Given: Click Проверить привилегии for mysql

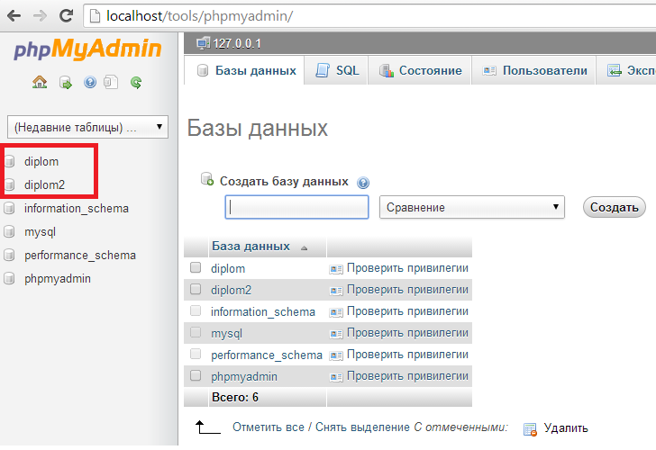Looking at the screenshot, I should pyautogui.click(x=407, y=333).
